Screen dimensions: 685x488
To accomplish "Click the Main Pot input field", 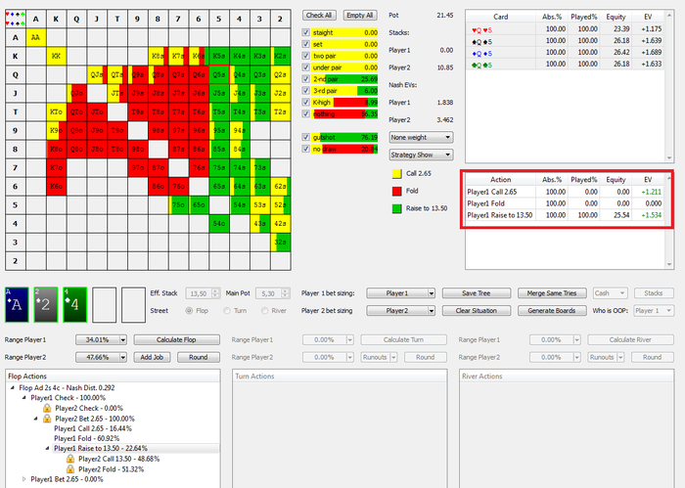I will click(x=273, y=293).
